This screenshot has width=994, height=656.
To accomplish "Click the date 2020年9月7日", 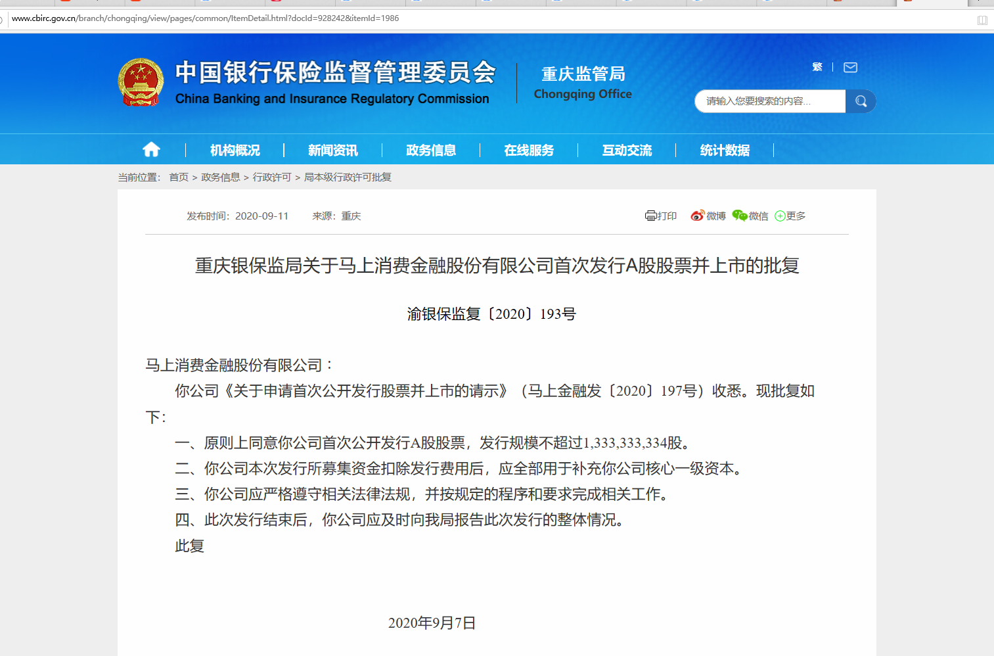I will [x=432, y=623].
